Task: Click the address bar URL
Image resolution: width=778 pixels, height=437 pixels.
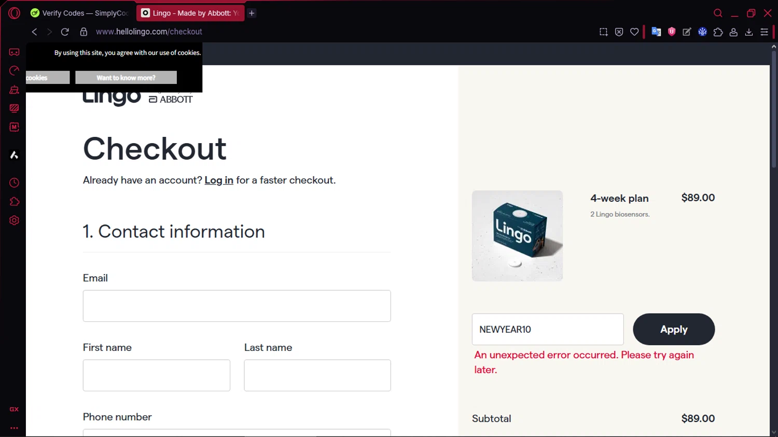Action: click(x=149, y=32)
